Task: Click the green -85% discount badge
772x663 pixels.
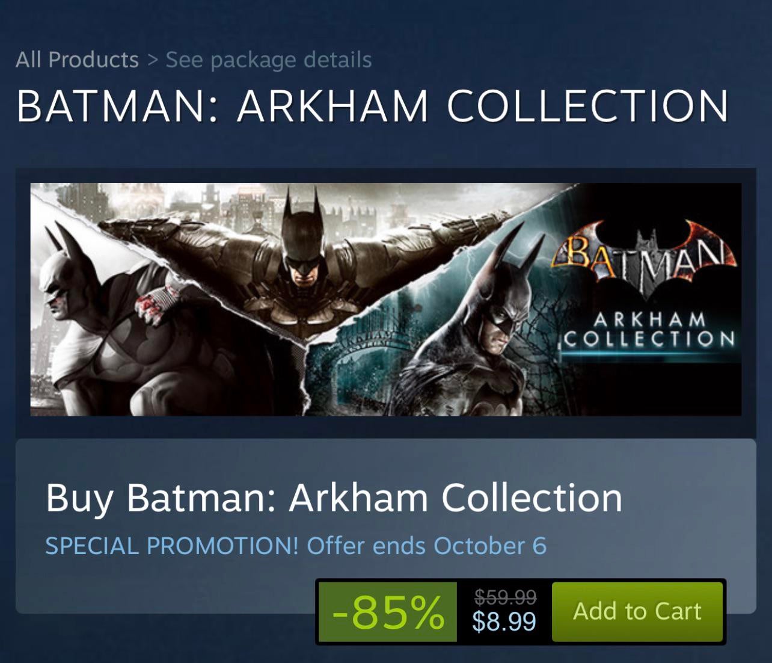Action: pos(387,612)
